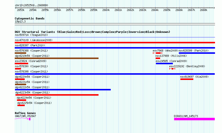Click the nsv578398 (Cooper2011) blue bar
222x133 pixels.
point(115,74)
